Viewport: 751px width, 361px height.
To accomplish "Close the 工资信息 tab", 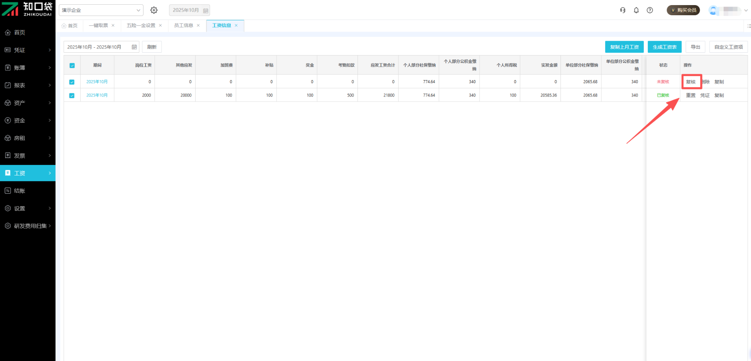I will (x=236, y=25).
